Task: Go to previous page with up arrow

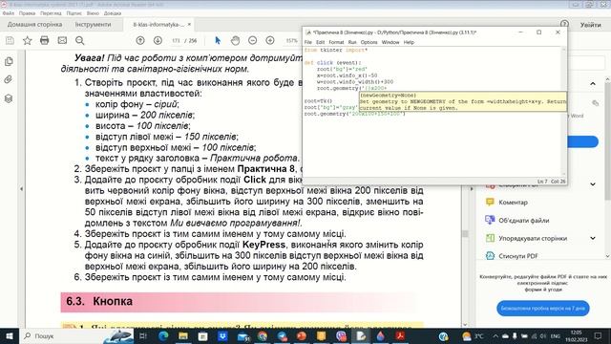Action: (140, 40)
